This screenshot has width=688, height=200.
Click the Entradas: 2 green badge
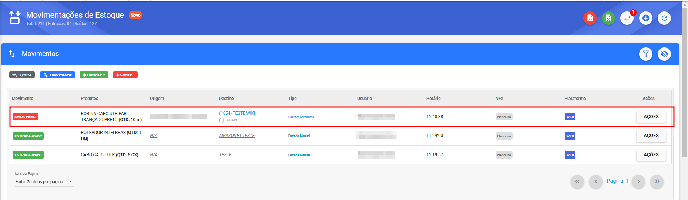point(94,75)
